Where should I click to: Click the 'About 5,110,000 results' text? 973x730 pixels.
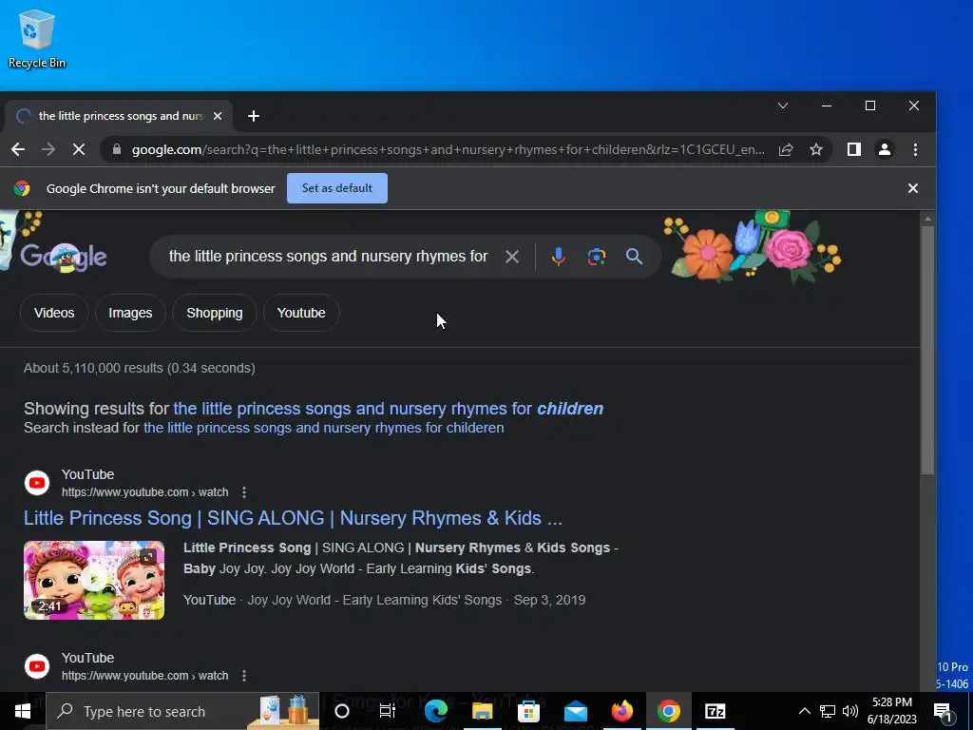click(x=140, y=368)
